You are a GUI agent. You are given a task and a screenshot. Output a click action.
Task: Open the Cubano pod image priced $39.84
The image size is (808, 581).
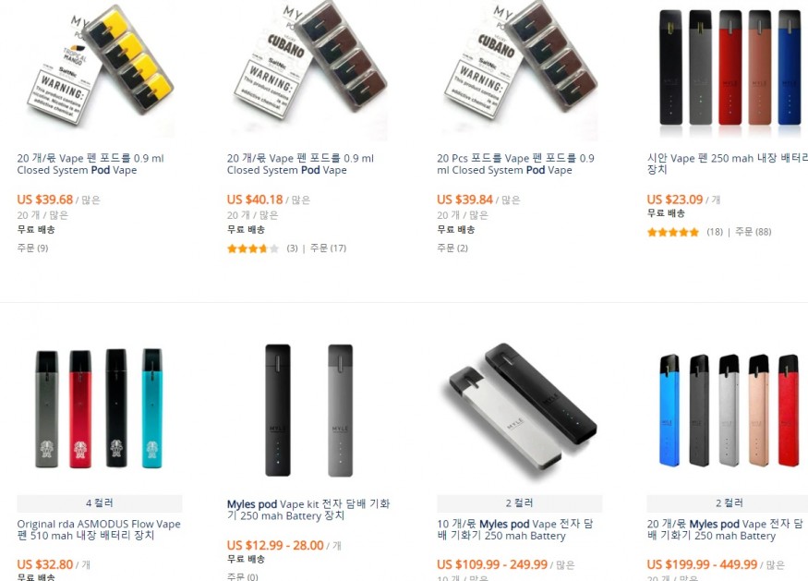(519, 67)
